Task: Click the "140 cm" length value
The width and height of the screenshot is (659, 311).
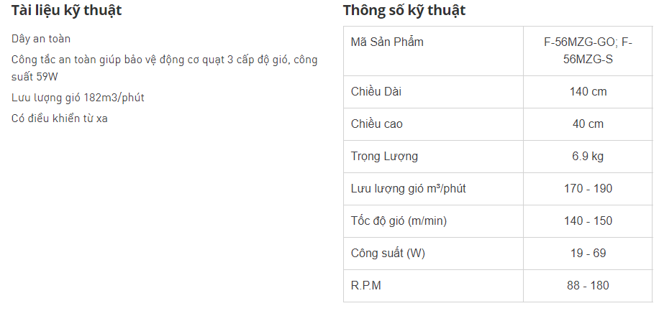Action: click(x=588, y=92)
